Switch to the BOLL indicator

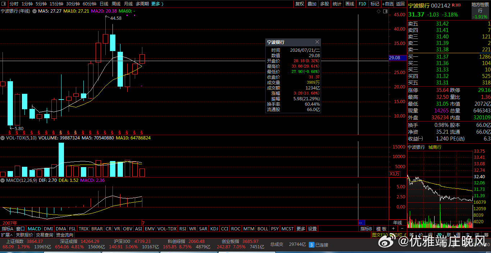pyautogui.click(x=263, y=229)
